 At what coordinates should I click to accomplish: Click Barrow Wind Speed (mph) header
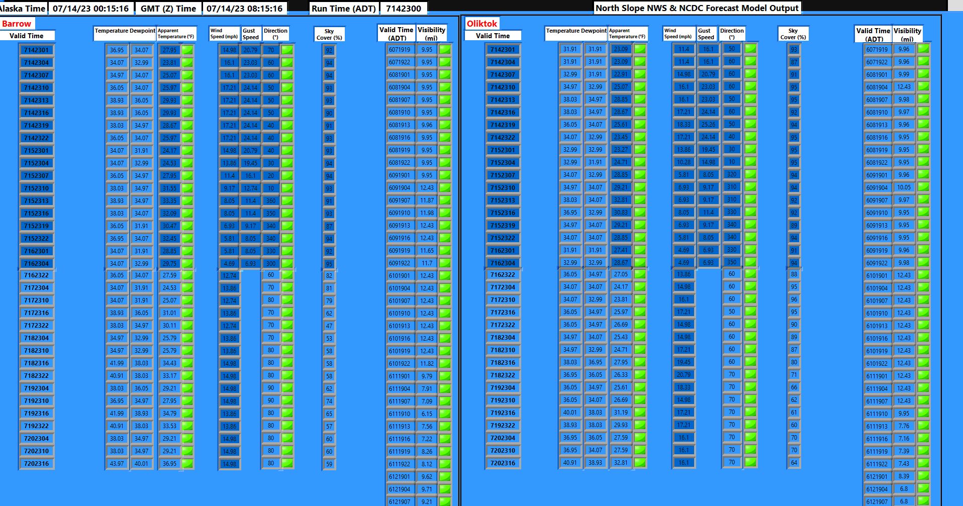click(x=224, y=34)
